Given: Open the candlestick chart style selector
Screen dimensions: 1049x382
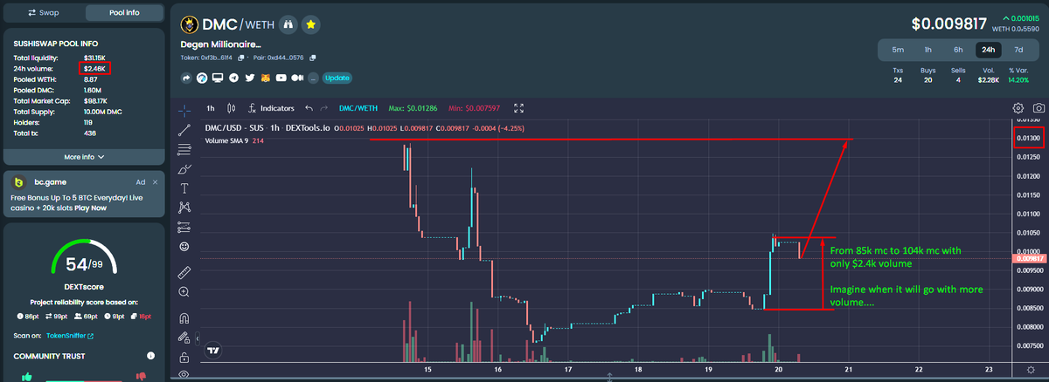Looking at the screenshot, I should pyautogui.click(x=231, y=108).
